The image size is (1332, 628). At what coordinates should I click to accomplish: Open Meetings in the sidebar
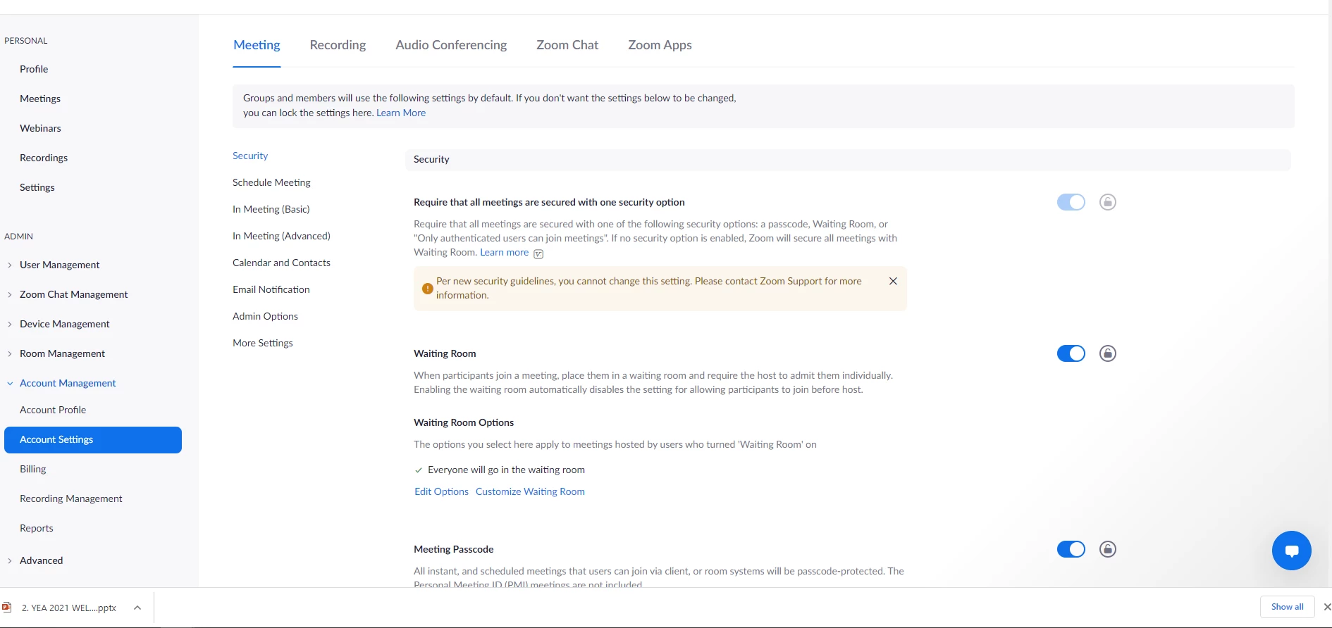(x=40, y=99)
